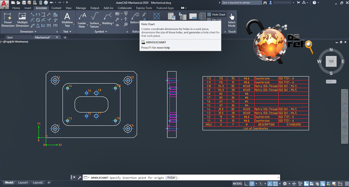This screenshot has height=187, width=349.
Task: Toggle the WCS coordinate system button under ViewCube
Action: [331, 81]
